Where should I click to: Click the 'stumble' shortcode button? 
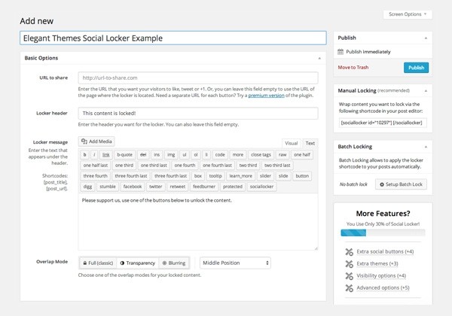point(108,187)
